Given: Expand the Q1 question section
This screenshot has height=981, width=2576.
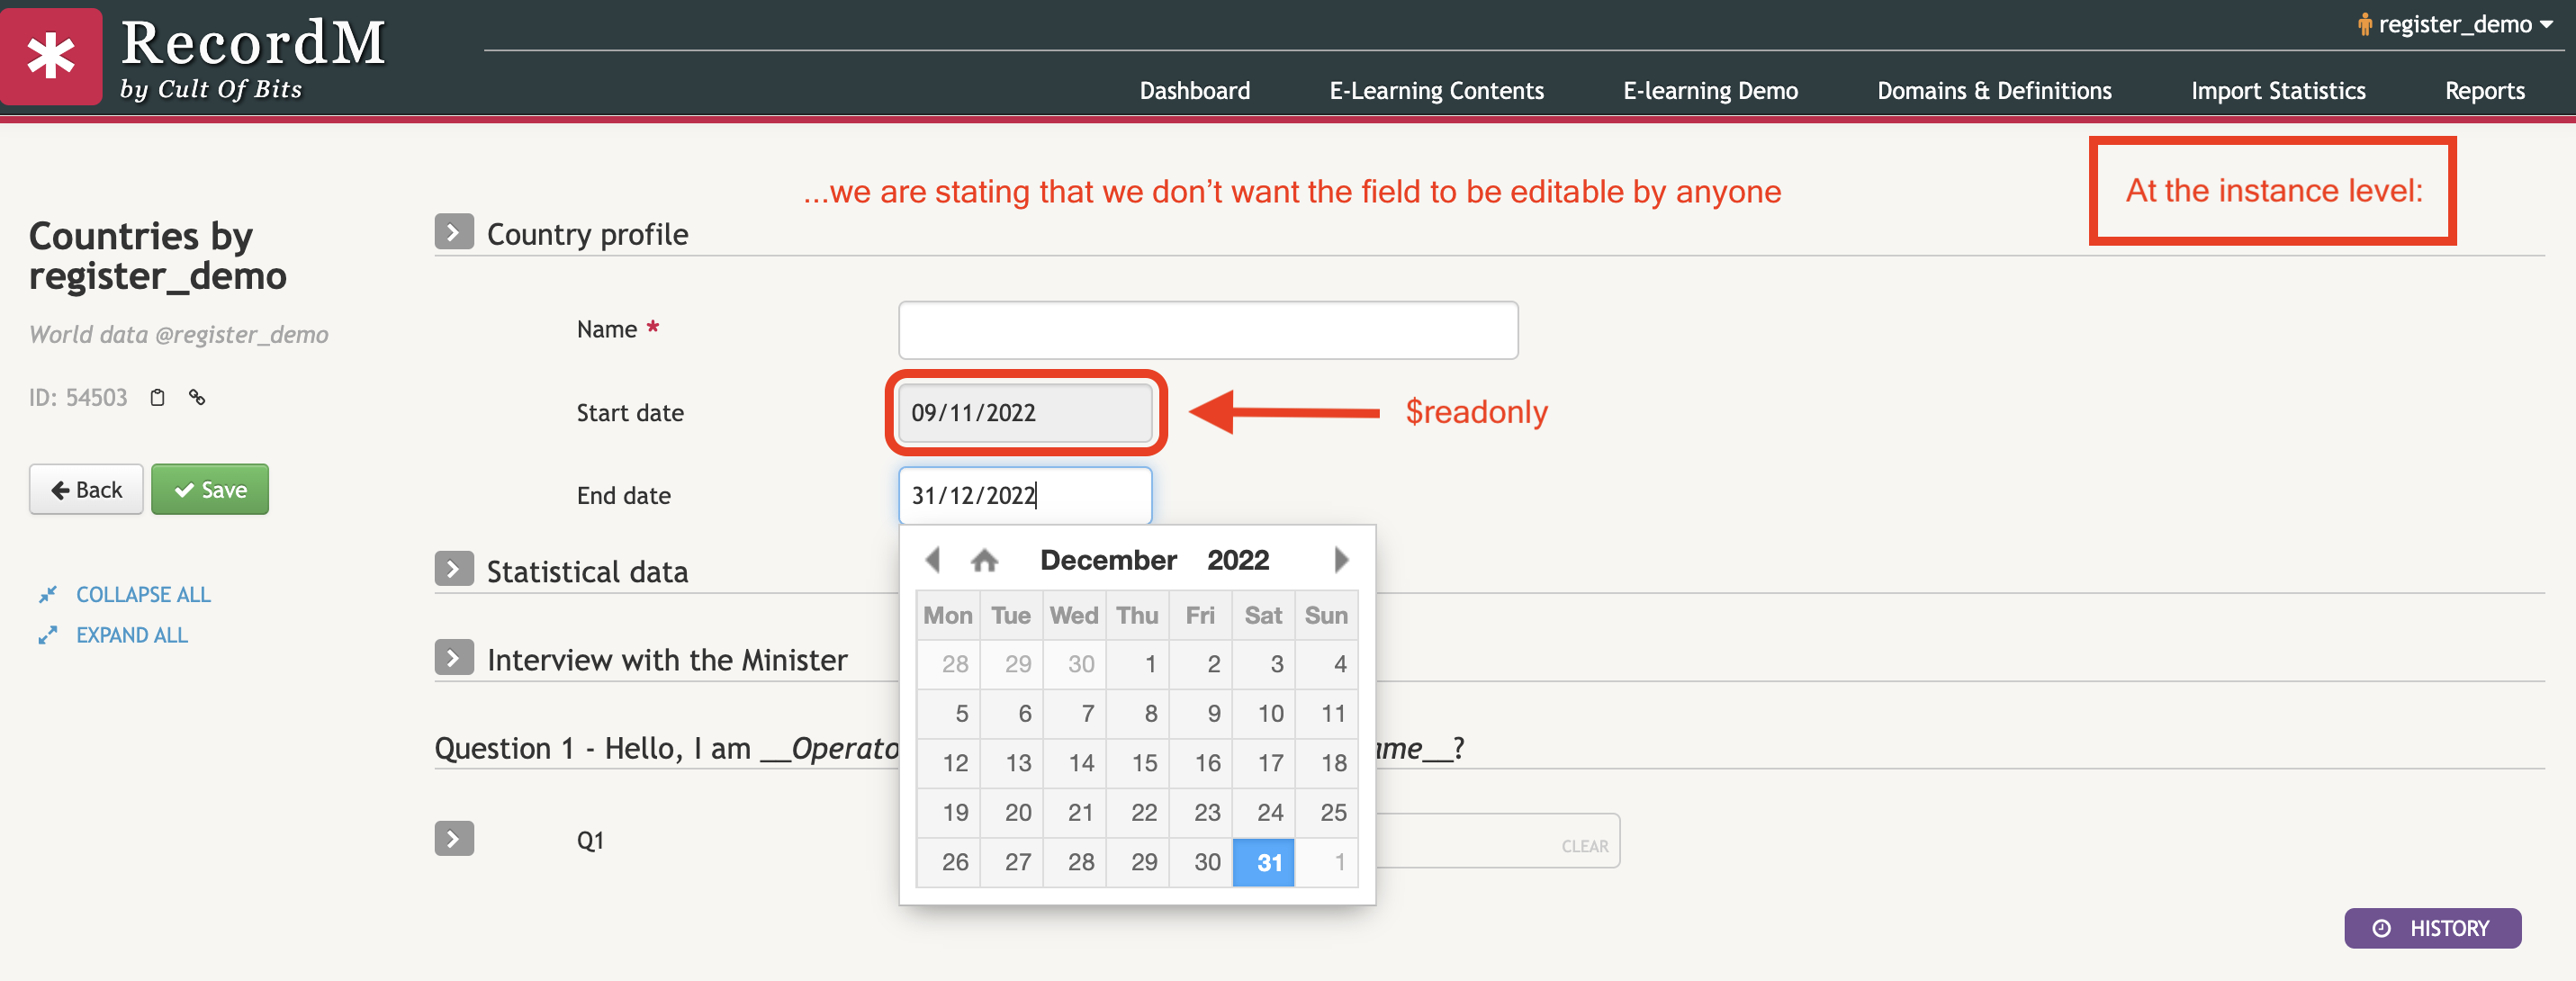Looking at the screenshot, I should point(455,839).
